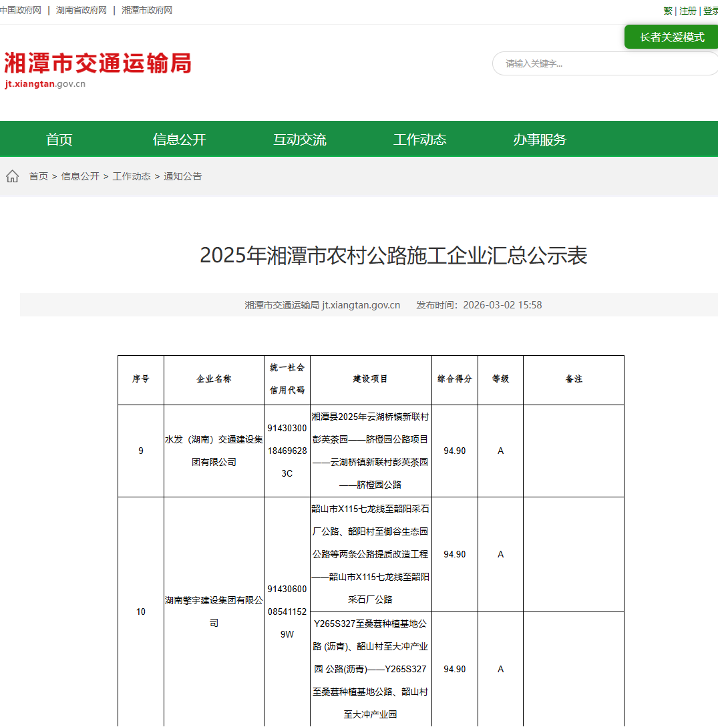
Task: Open the 办事服务 navigation menu
Action: pyautogui.click(x=538, y=139)
